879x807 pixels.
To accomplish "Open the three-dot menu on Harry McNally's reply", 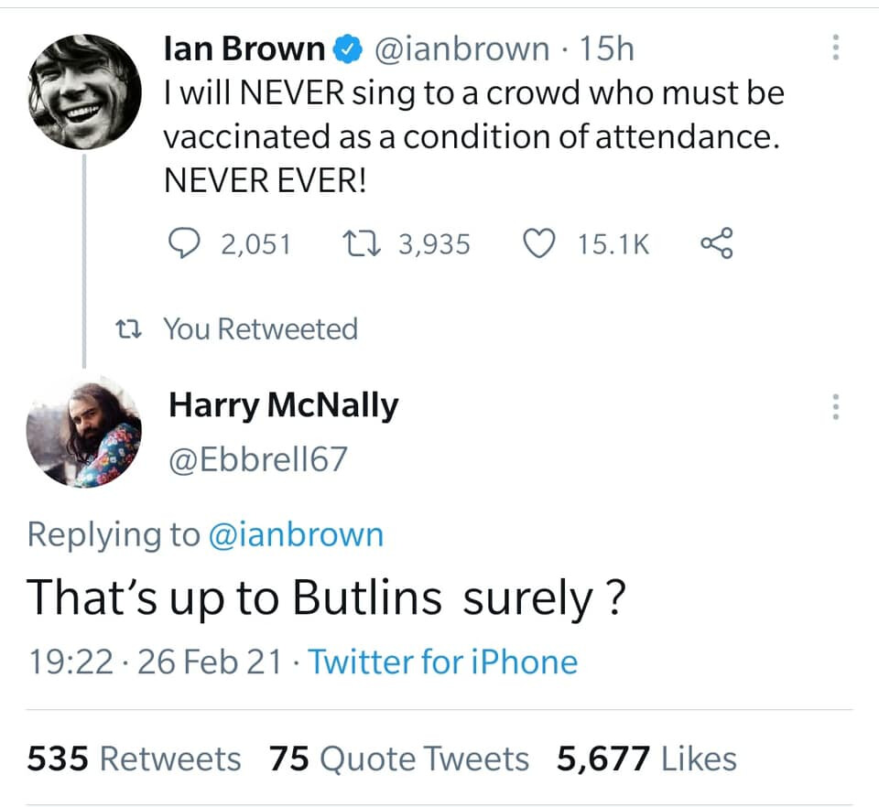I will tap(835, 407).
